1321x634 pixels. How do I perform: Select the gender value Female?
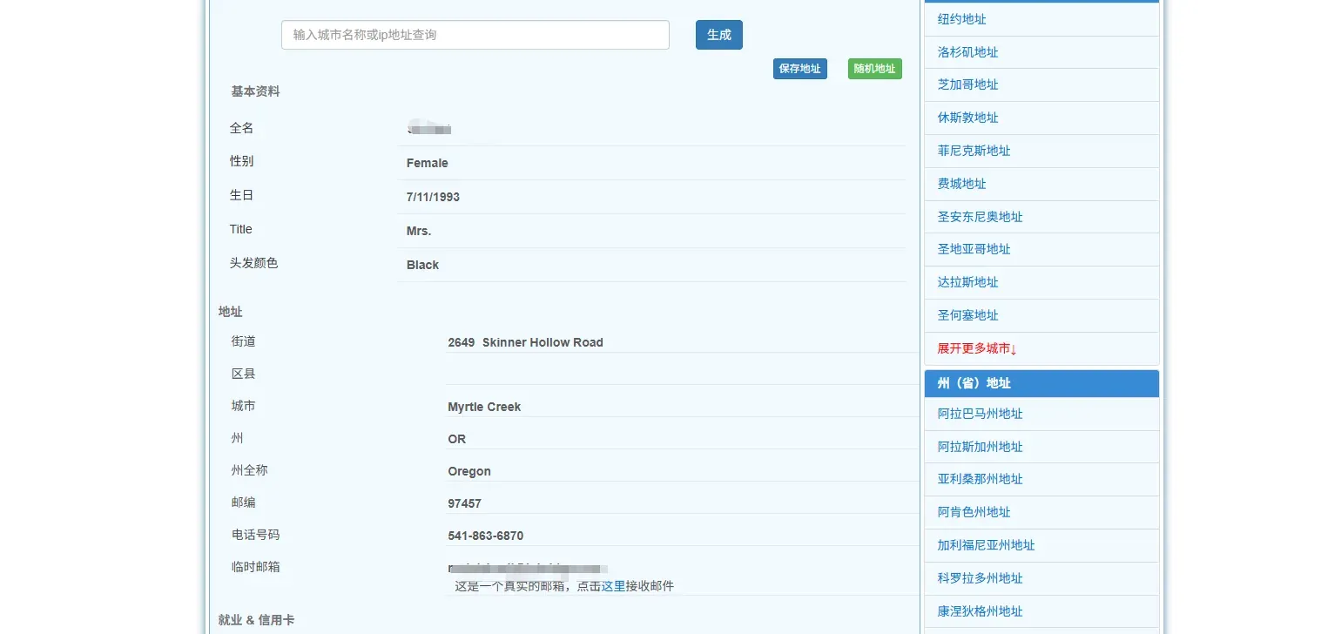pos(427,163)
